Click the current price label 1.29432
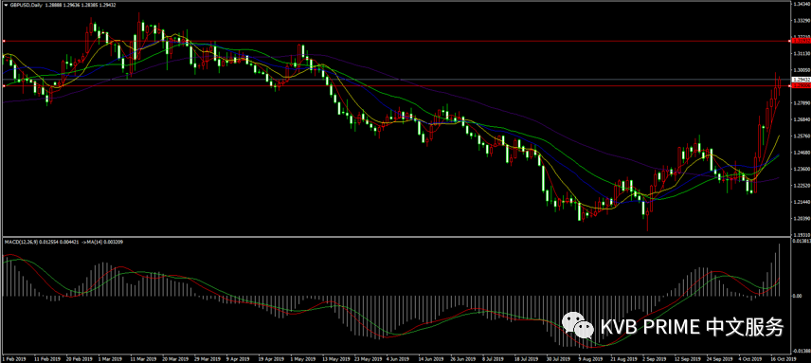Viewport: 811px width, 363px height. (801, 80)
